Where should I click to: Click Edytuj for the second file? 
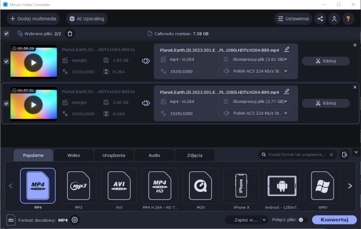pos(326,103)
